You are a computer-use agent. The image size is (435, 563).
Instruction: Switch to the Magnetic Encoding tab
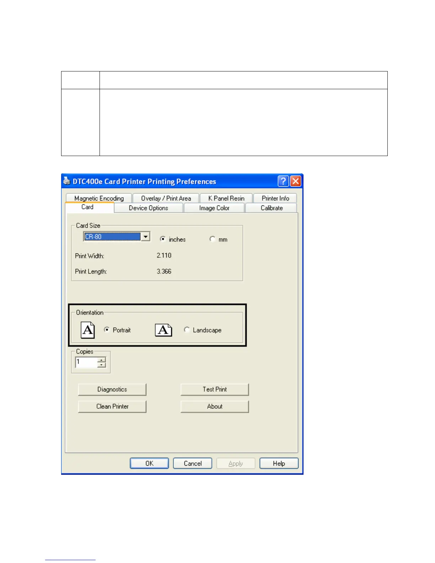click(99, 198)
